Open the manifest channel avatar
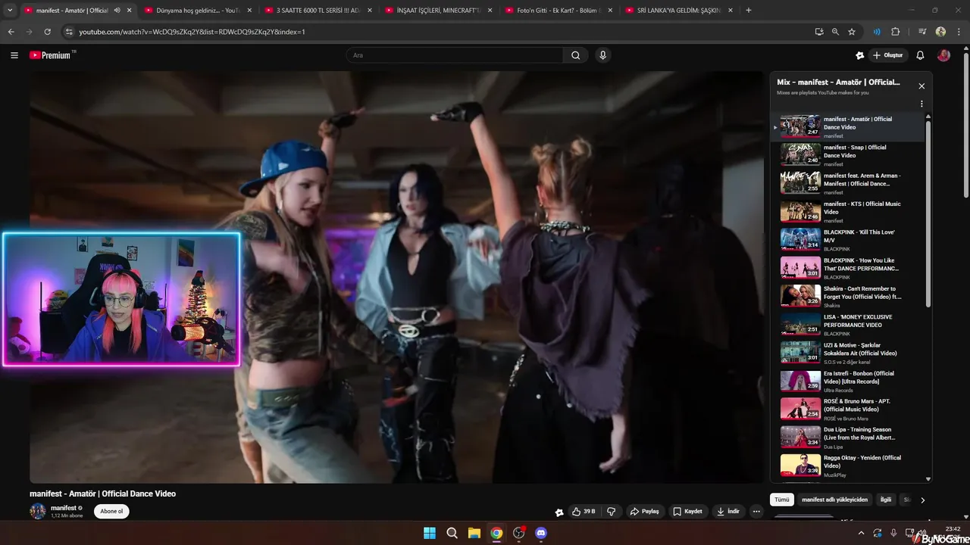 tap(38, 511)
